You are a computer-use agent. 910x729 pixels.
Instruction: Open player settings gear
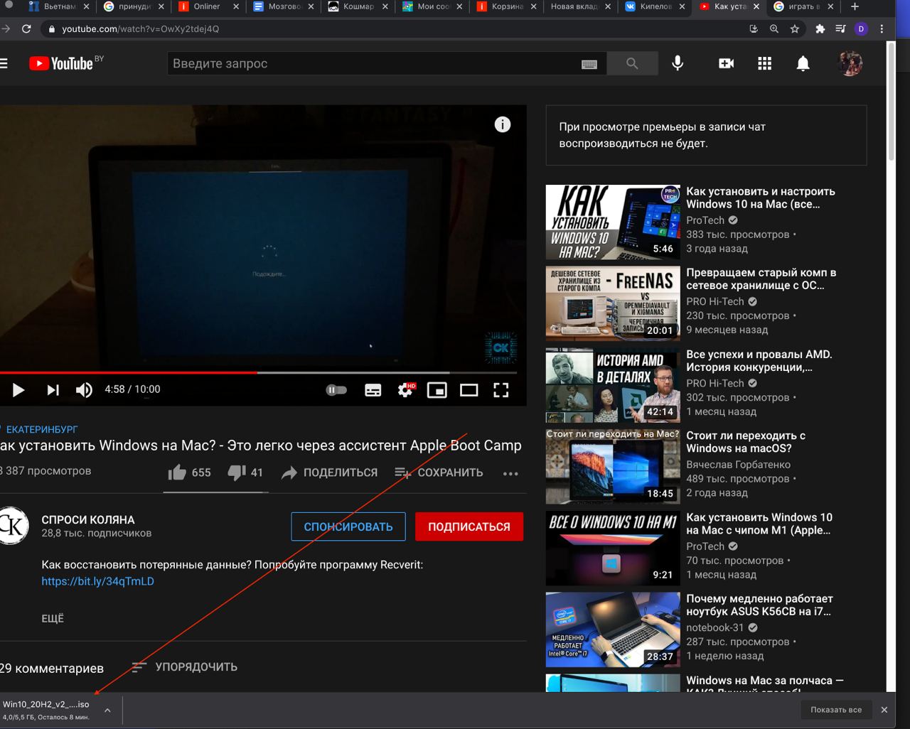pos(405,389)
